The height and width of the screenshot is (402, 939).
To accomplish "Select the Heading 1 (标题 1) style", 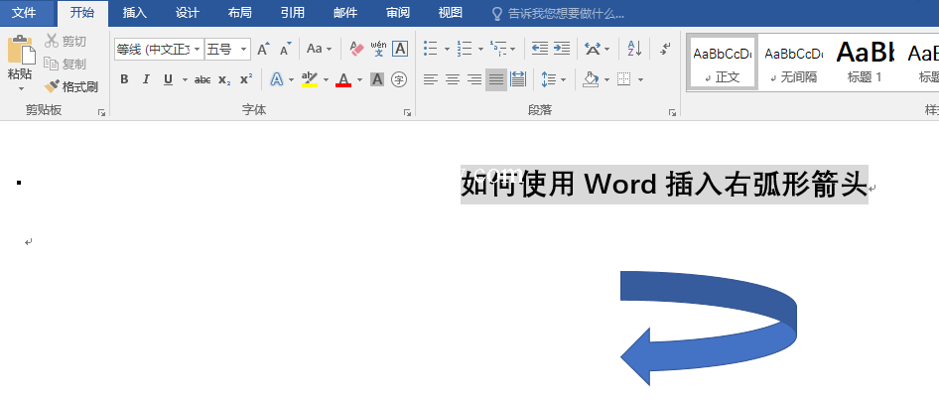I will pos(865,63).
